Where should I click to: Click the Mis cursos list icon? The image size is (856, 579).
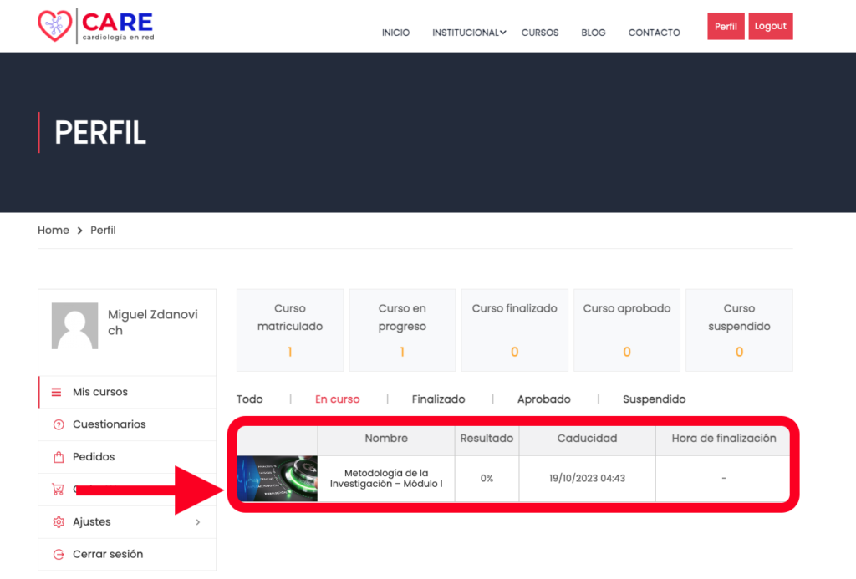57,393
